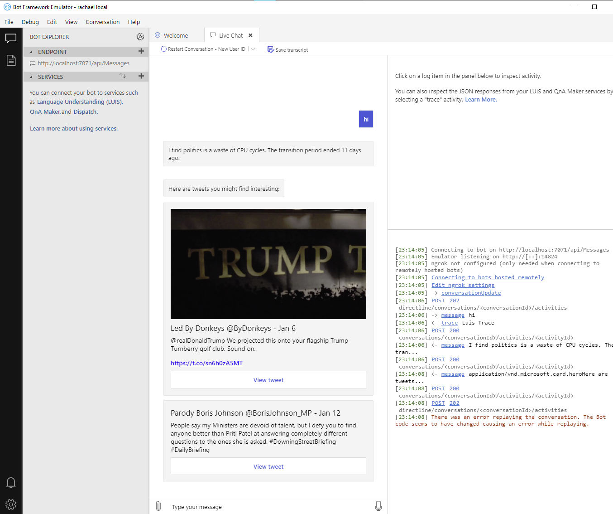The image size is (613, 514).
Task: Click the Bot Explorer settings gear icon
Action: pyautogui.click(x=140, y=37)
